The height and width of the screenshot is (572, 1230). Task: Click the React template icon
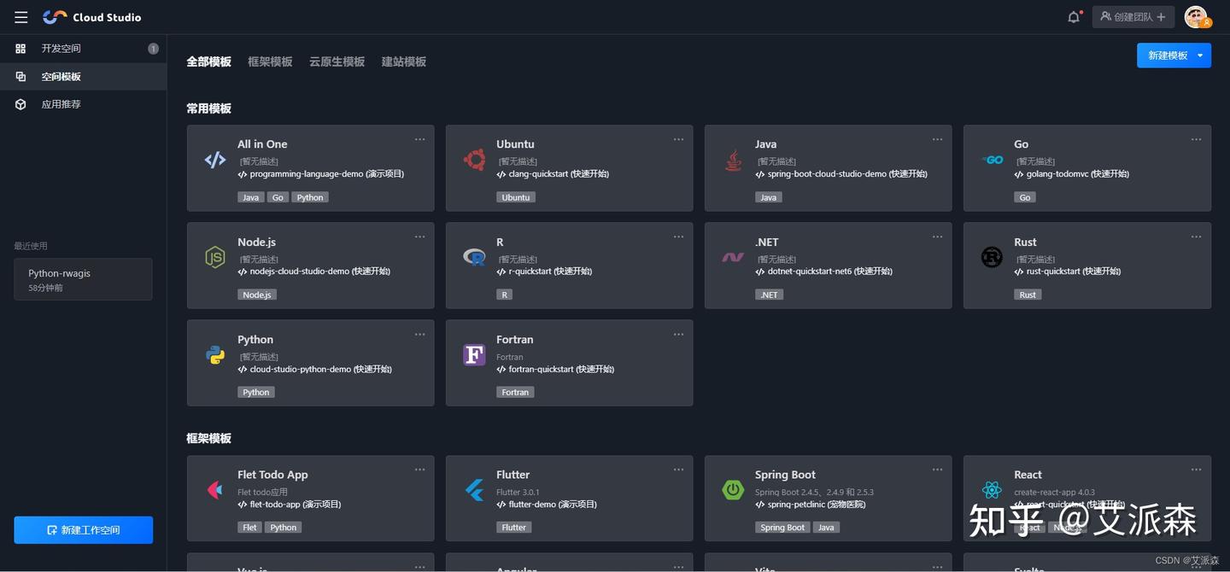pyautogui.click(x=992, y=490)
